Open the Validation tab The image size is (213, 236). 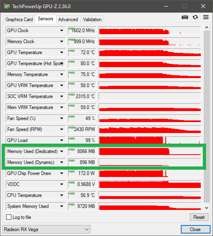coord(92,20)
